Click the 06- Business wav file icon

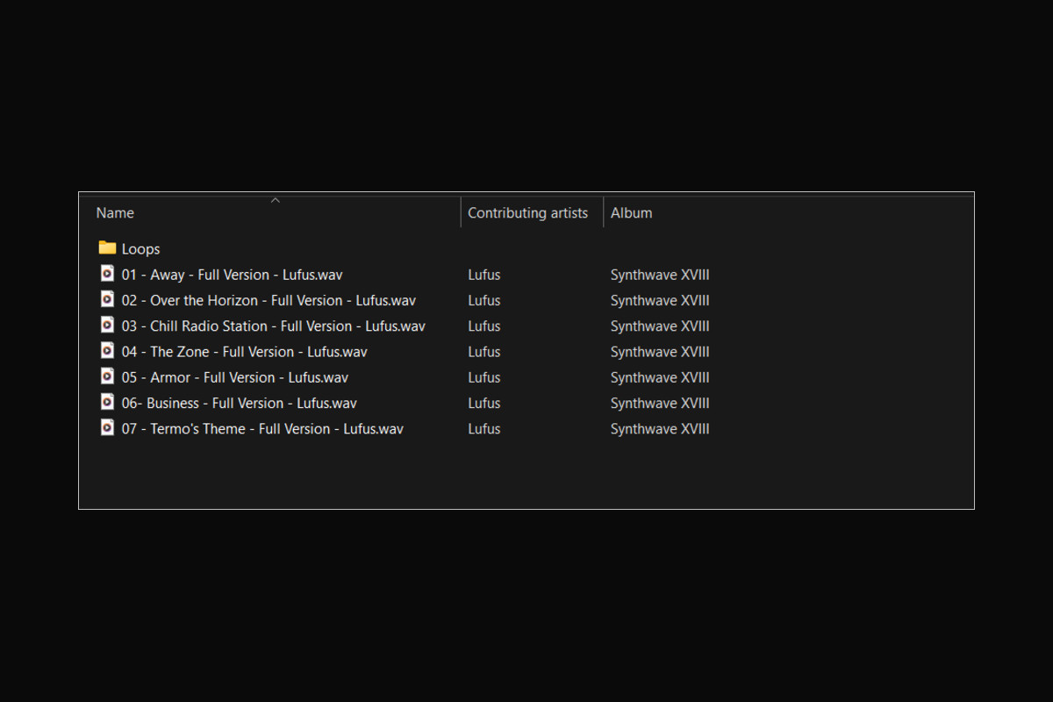pos(107,403)
